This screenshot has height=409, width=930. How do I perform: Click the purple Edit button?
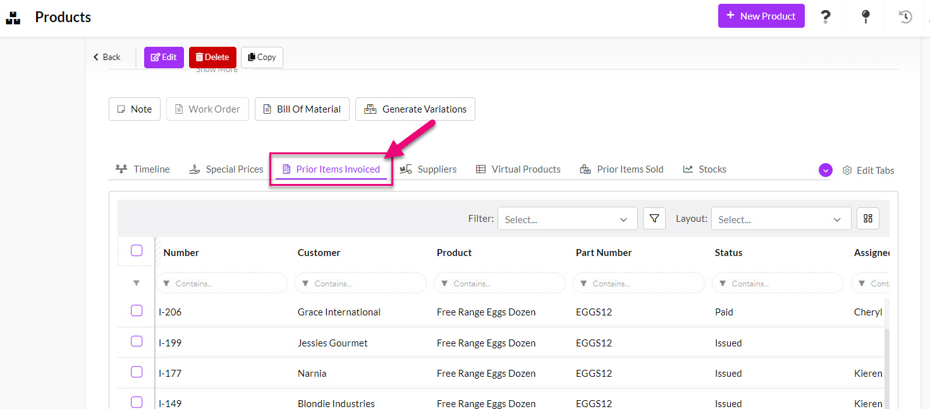pos(164,57)
